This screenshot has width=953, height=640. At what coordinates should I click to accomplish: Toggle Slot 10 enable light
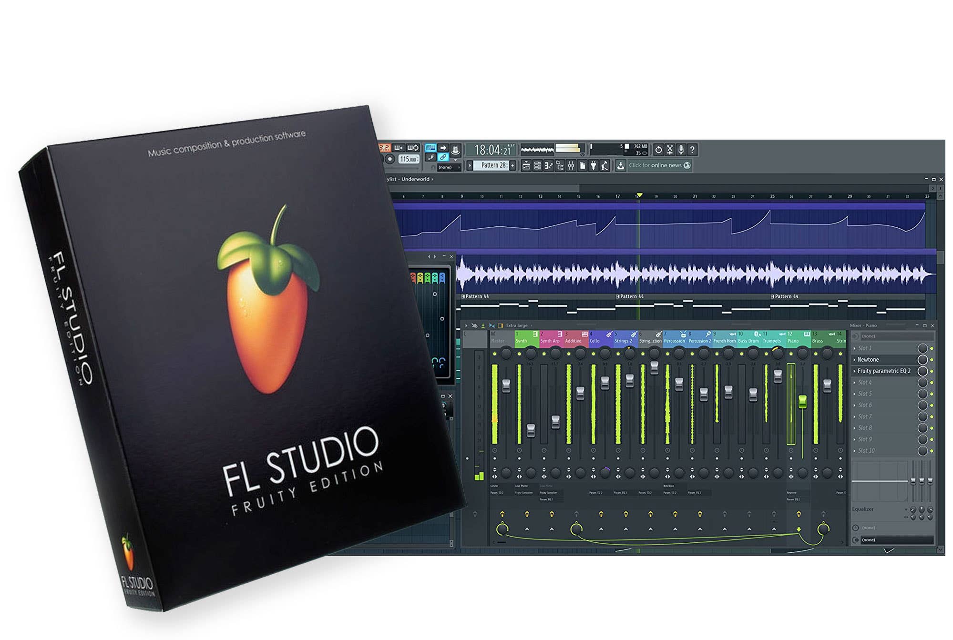coord(932,451)
